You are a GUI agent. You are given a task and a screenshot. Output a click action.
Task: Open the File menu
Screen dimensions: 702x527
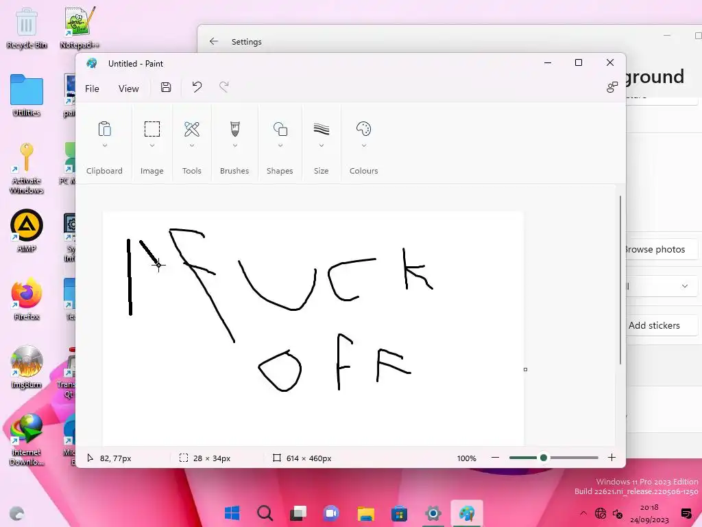pos(92,89)
